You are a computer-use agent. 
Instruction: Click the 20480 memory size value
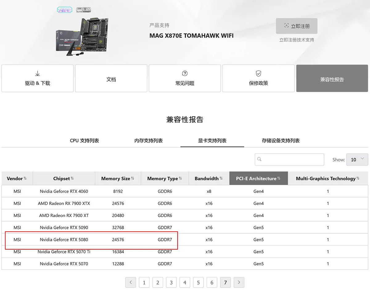[118, 215]
